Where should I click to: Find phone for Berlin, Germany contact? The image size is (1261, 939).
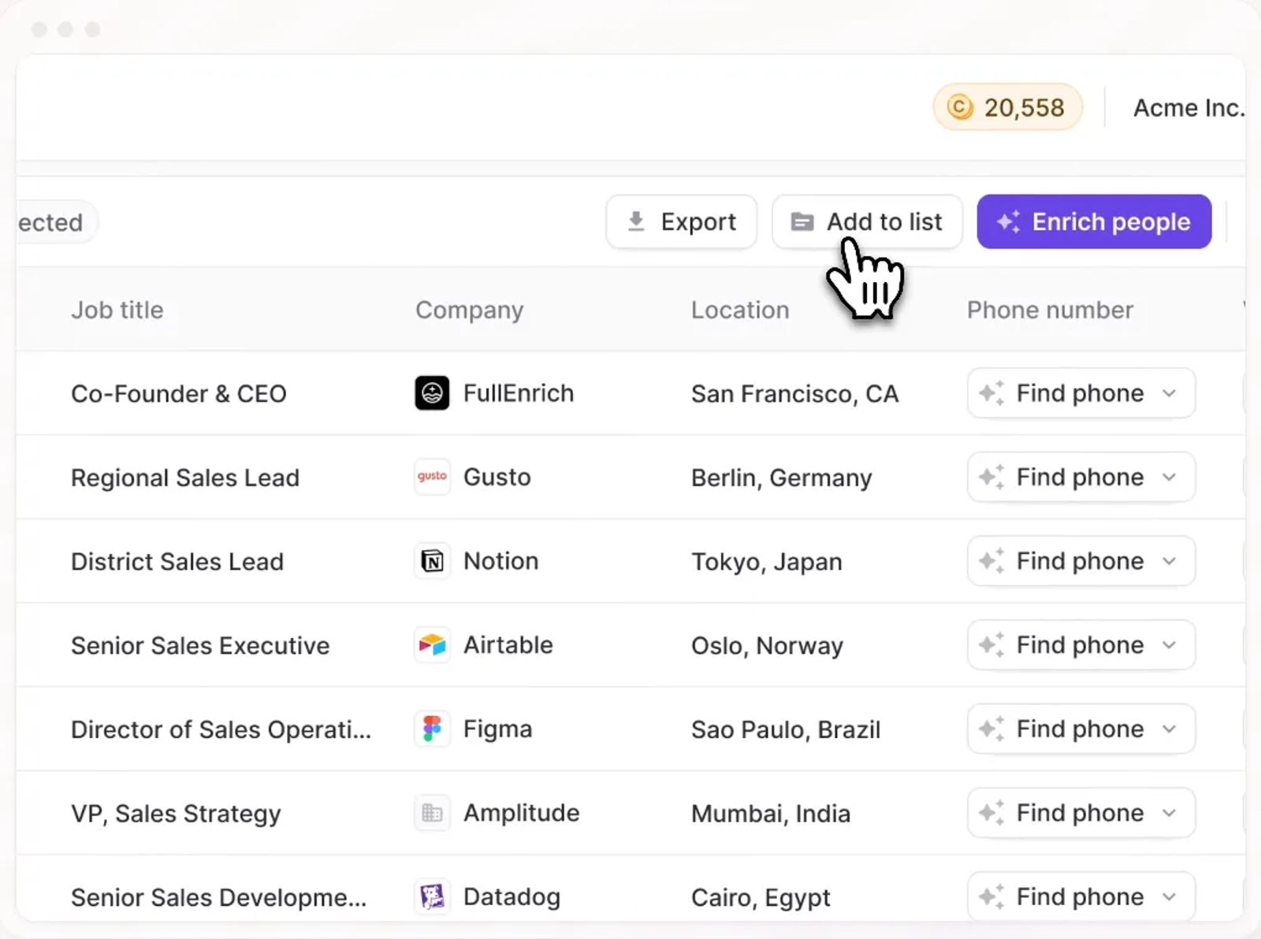point(1081,477)
